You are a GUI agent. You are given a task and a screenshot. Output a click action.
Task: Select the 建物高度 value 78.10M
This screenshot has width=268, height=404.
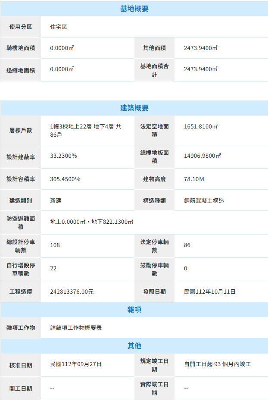[x=194, y=179]
